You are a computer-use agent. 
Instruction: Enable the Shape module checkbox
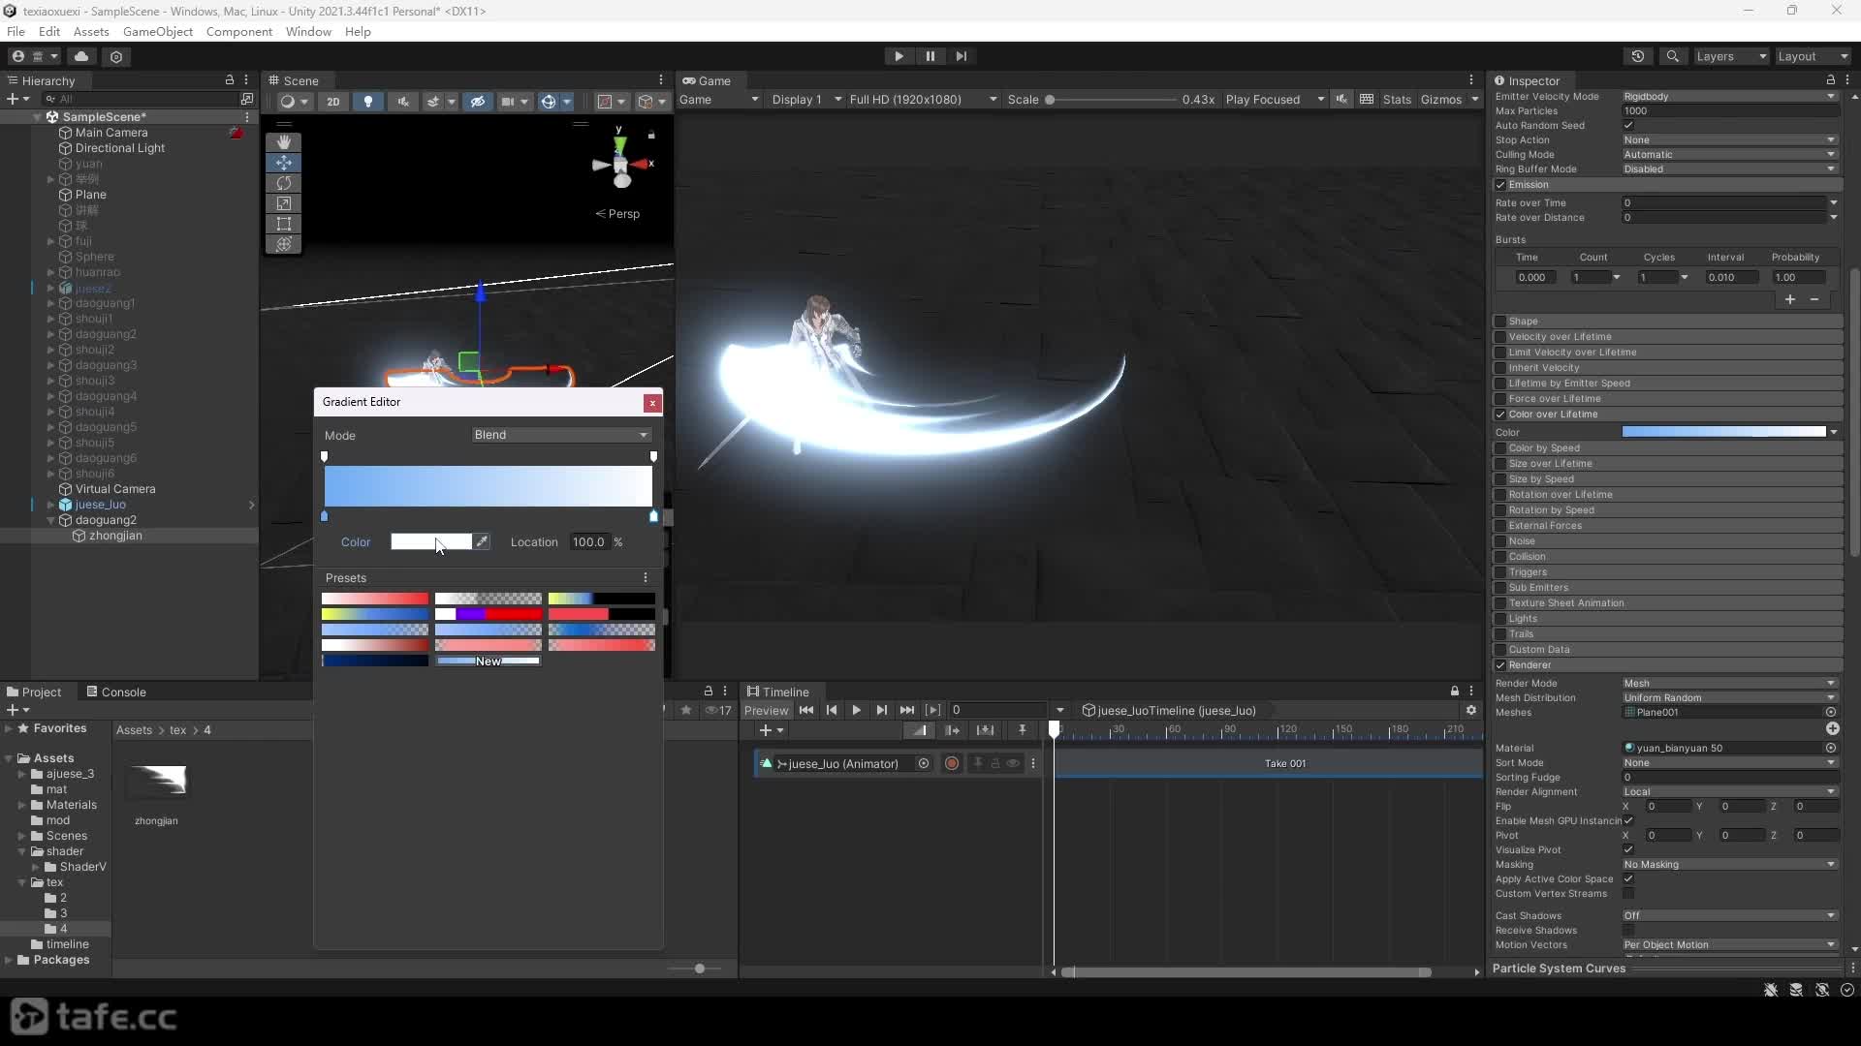click(x=1500, y=322)
